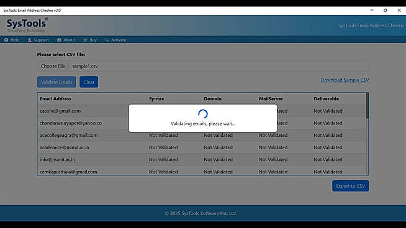Screen dimensions: 406x228
Task: Click the Buy cart icon
Action: pos(85,40)
